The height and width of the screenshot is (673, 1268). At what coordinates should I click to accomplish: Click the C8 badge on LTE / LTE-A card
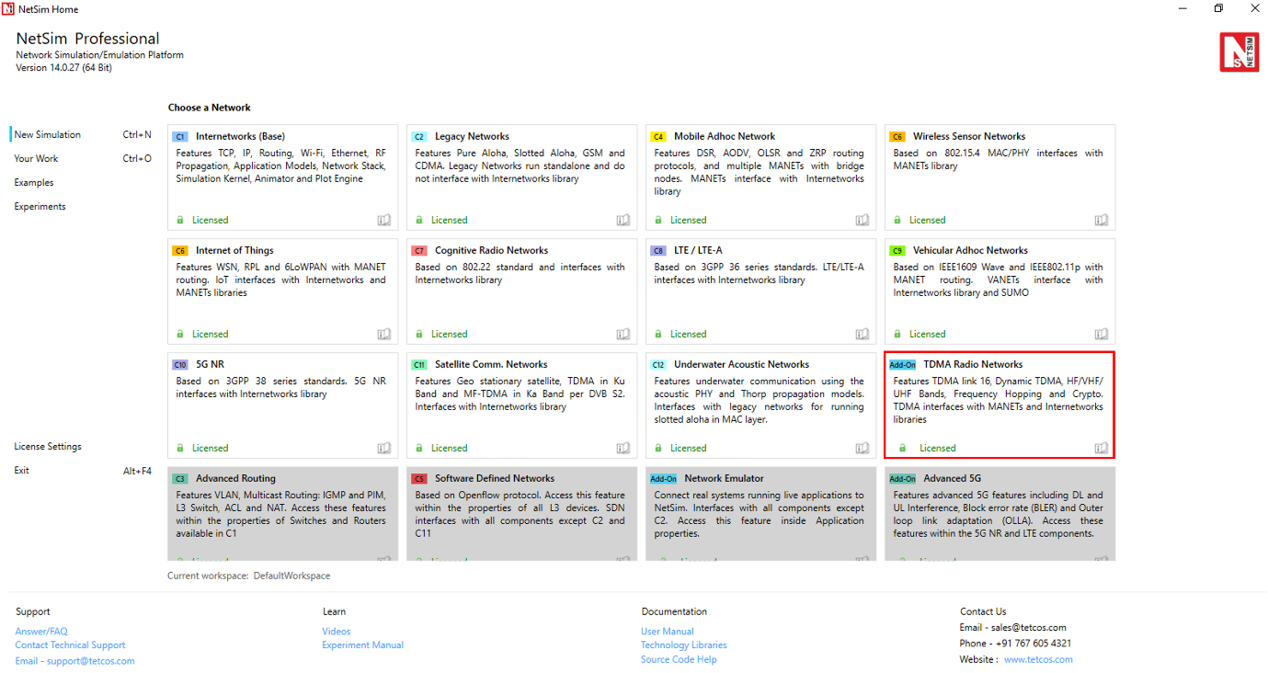658,251
